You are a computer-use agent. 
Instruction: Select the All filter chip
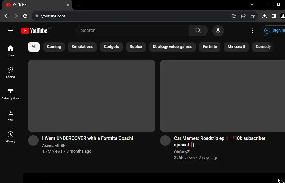click(x=34, y=47)
